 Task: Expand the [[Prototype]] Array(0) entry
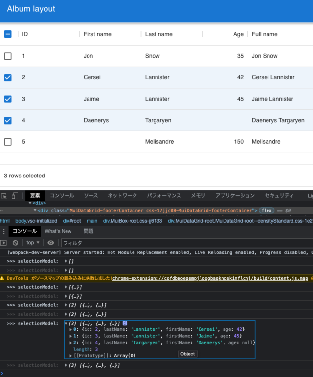72,355
